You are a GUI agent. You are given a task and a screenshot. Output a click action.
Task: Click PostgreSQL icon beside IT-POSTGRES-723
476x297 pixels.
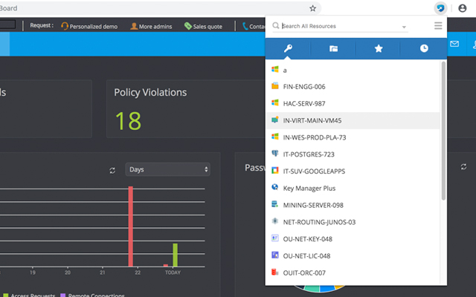pos(275,154)
